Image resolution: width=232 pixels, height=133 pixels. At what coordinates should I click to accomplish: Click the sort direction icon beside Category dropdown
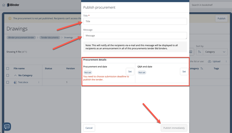click(199, 52)
